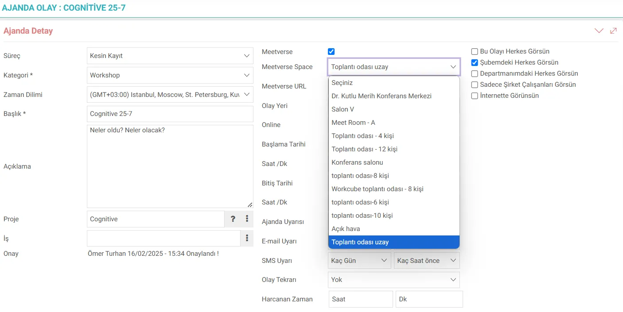This screenshot has height=312, width=623.
Task: Uncheck Şubemdeki Herkes Görsün checkbox
Action: pyautogui.click(x=475, y=62)
